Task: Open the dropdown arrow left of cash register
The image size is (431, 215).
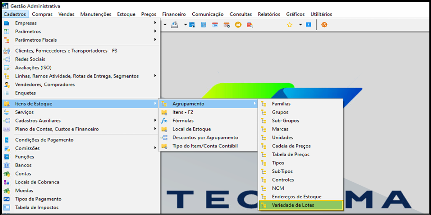Action: click(165, 25)
